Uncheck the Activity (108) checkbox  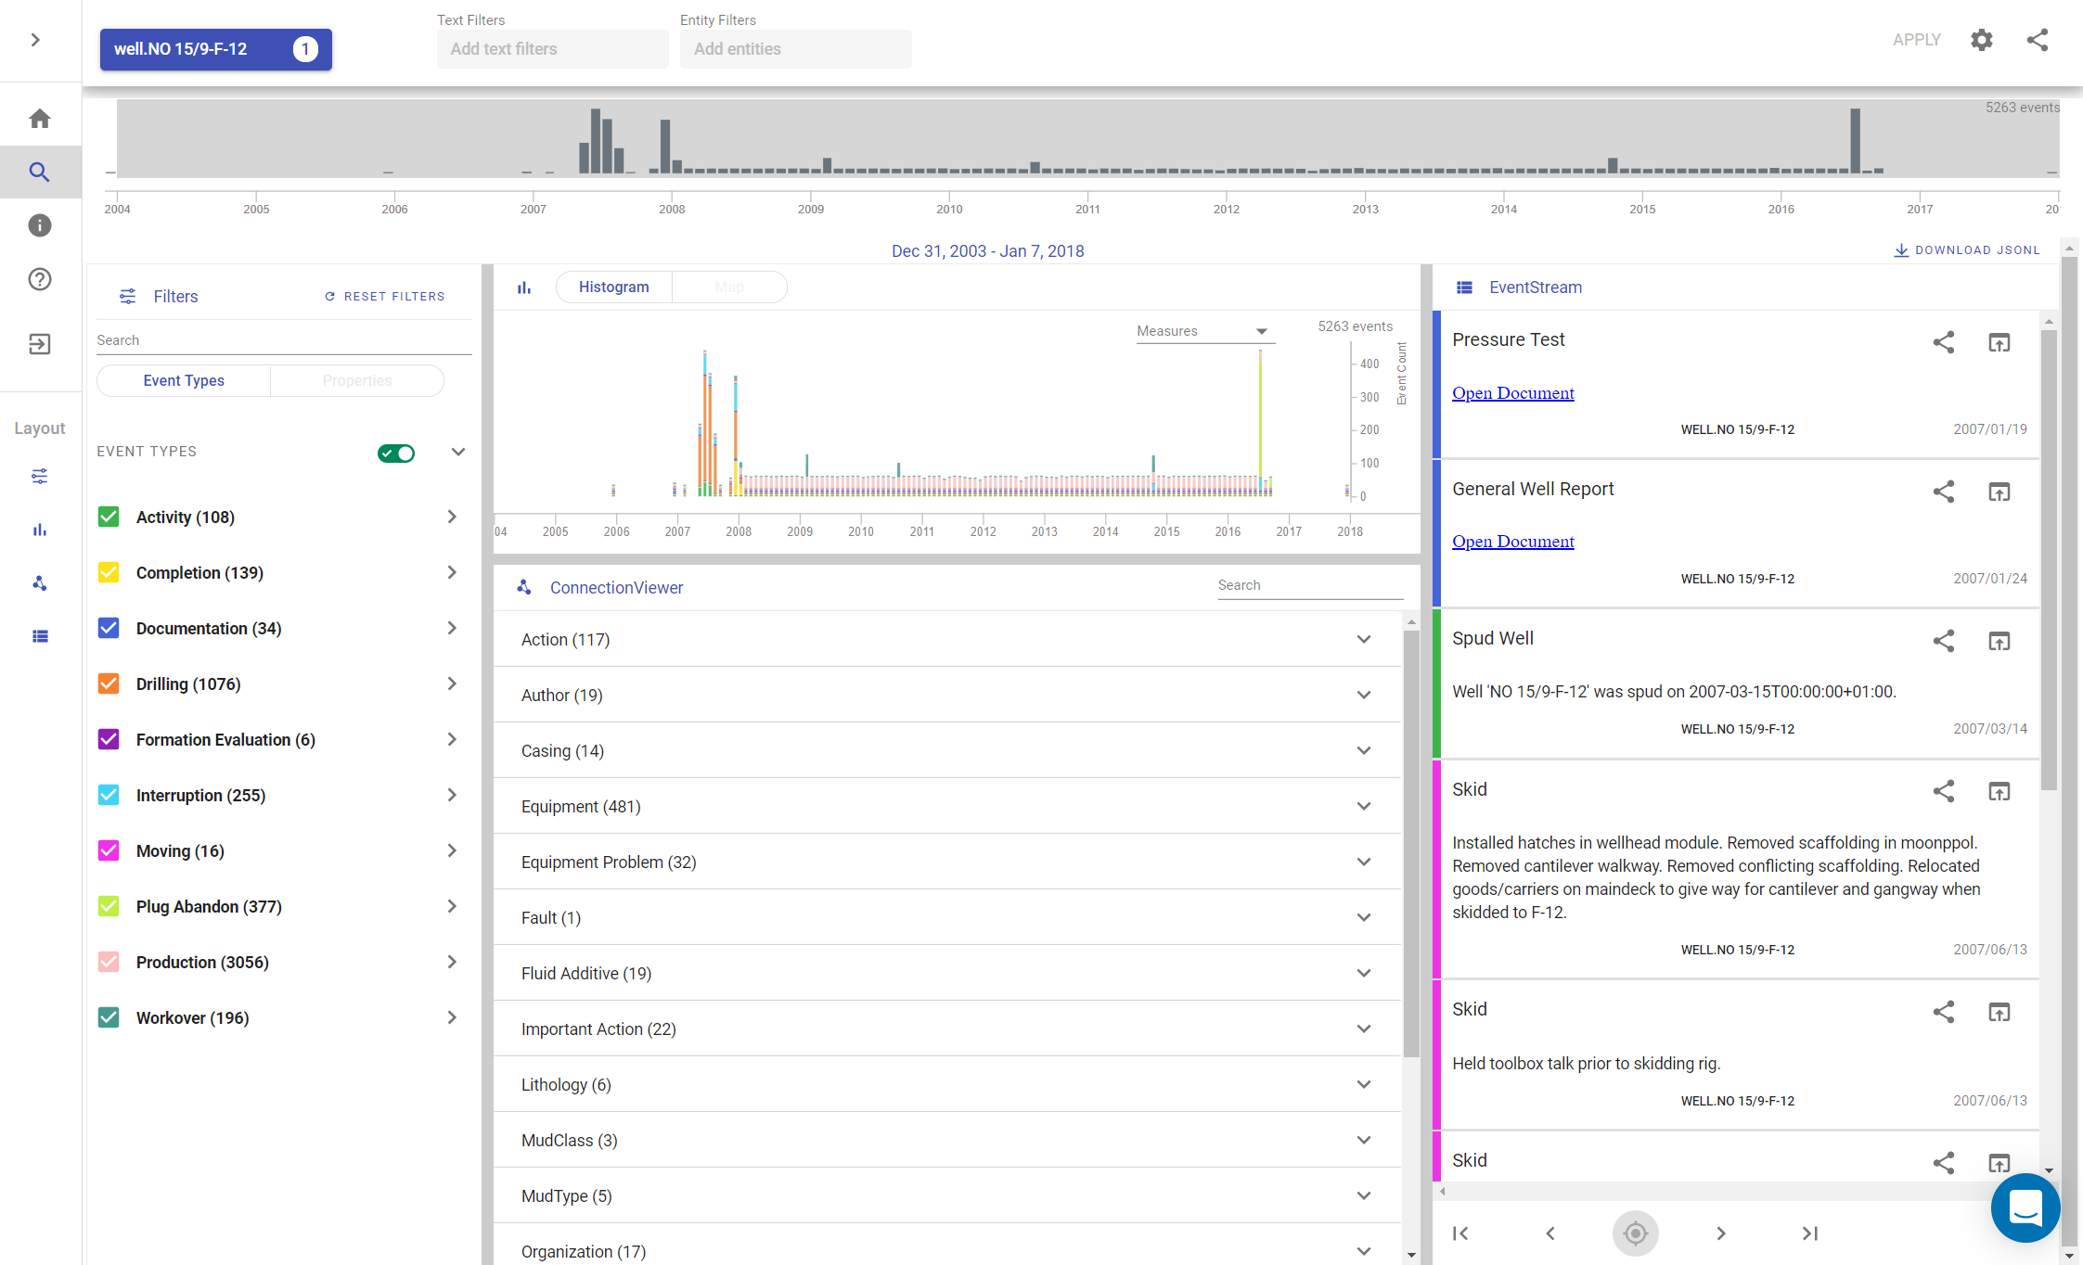coord(109,517)
